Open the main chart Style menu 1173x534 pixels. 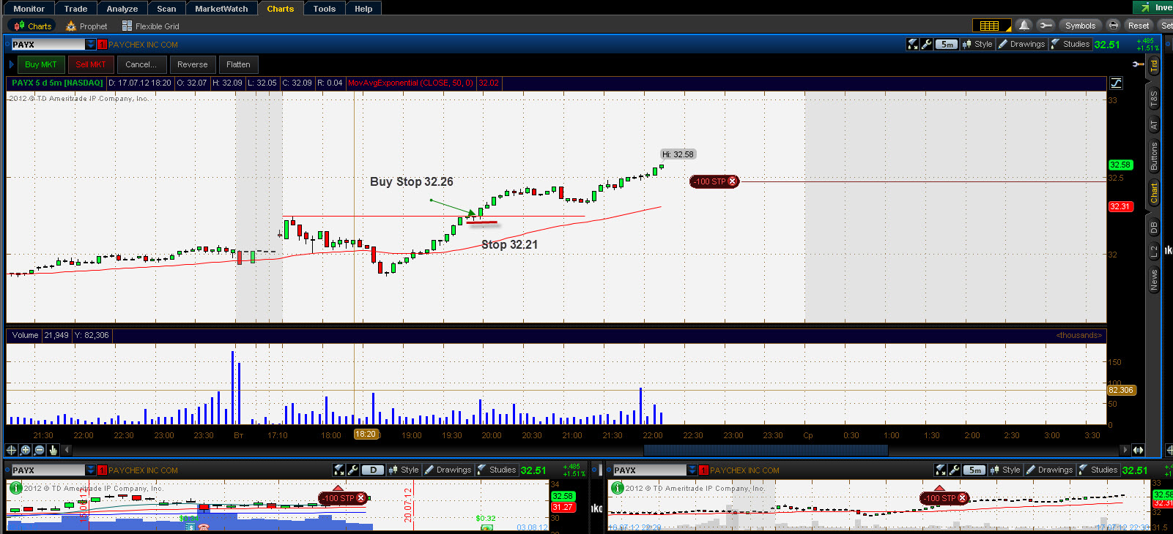pos(977,45)
